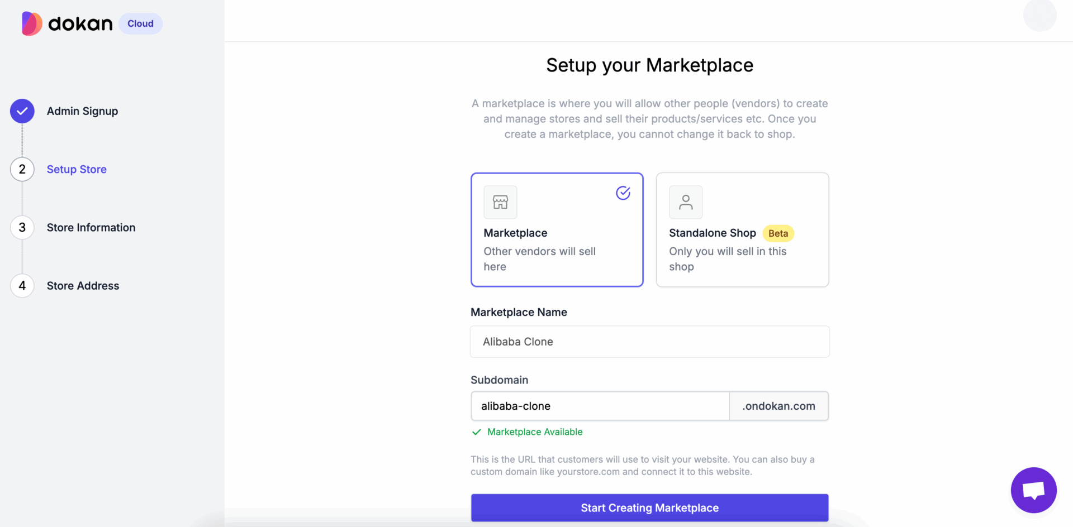Open the chat support bubble
Screen dimensions: 1073x527
(1033, 490)
